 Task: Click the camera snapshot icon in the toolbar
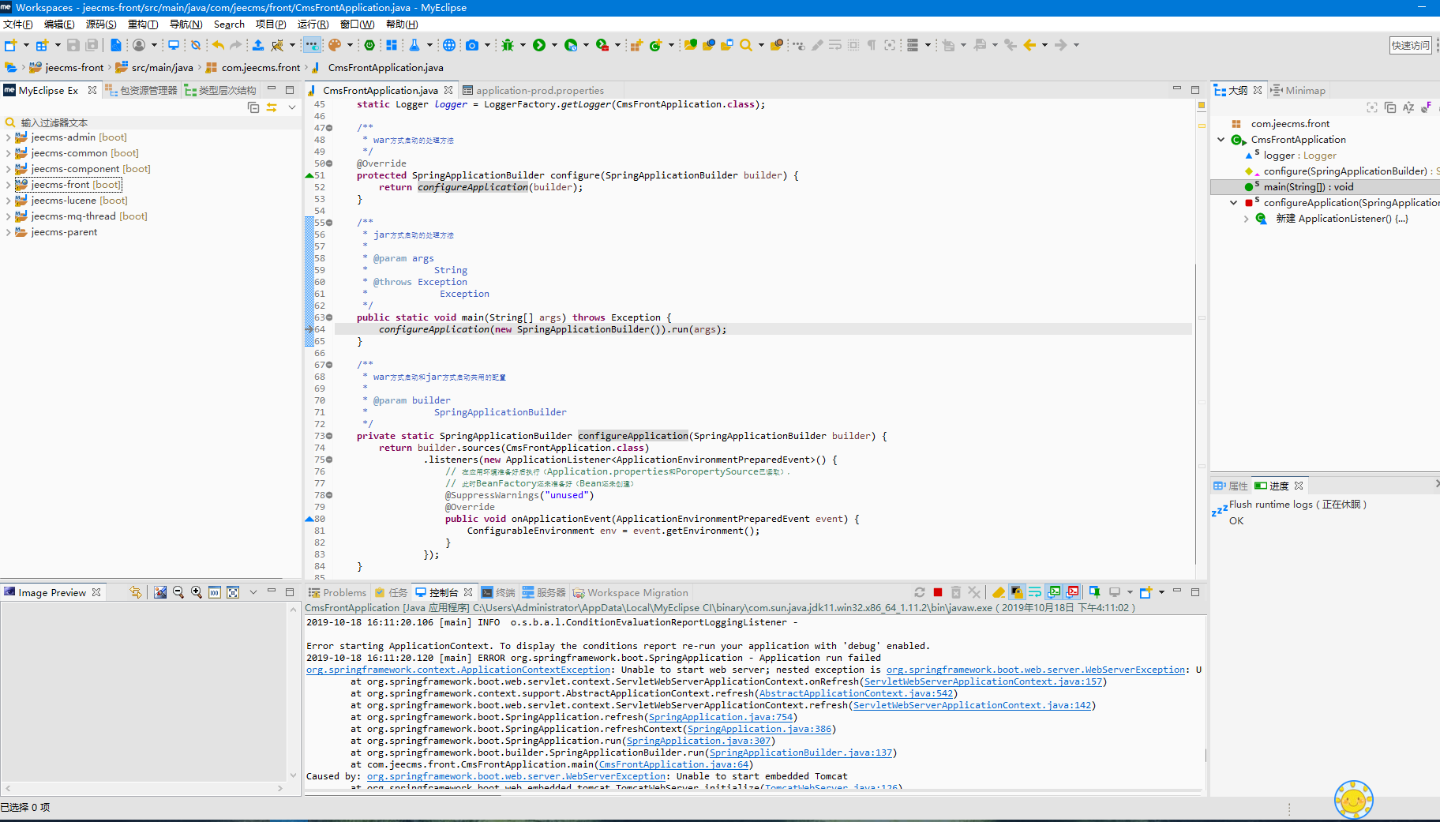tap(472, 45)
